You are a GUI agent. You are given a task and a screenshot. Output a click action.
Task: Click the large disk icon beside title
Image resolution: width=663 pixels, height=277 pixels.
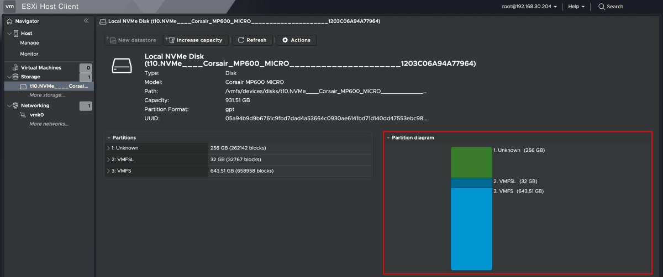click(x=123, y=65)
